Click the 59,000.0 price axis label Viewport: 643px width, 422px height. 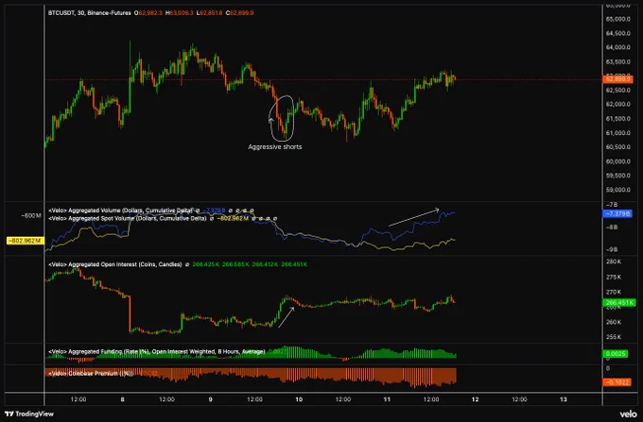618,190
